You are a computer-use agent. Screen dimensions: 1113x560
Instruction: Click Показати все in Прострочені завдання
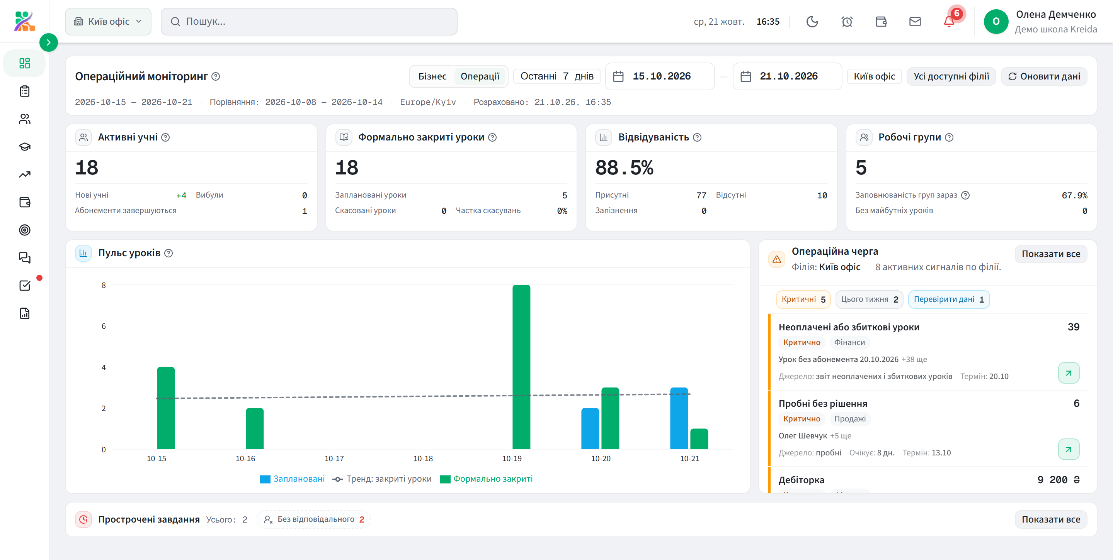[x=1051, y=519]
